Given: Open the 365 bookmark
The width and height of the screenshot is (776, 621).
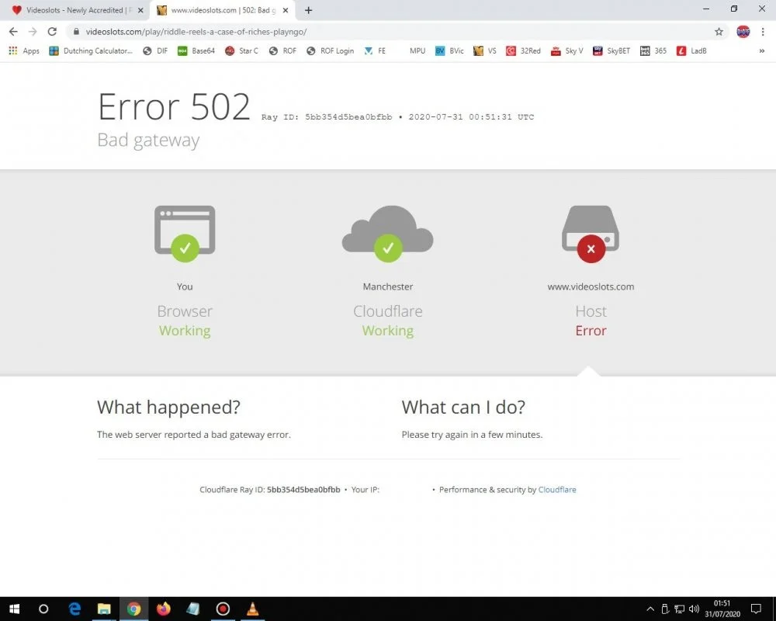Looking at the screenshot, I should tap(653, 50).
